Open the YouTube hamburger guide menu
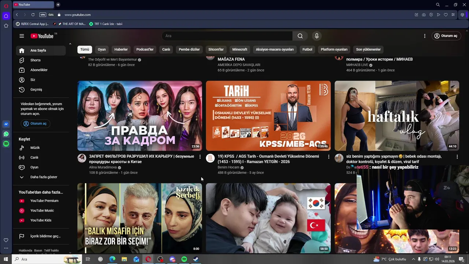 pos(22,36)
